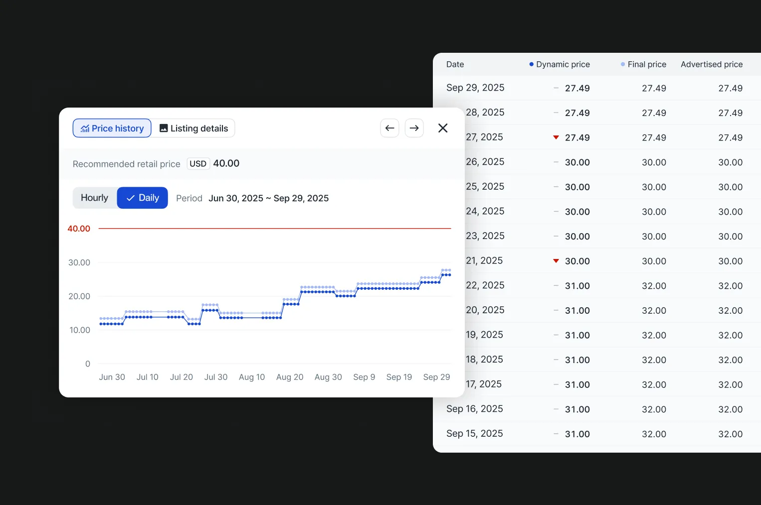Click the period Jun 30, 2025 ~ Sep 29, 2025
The image size is (761, 505).
(x=268, y=198)
